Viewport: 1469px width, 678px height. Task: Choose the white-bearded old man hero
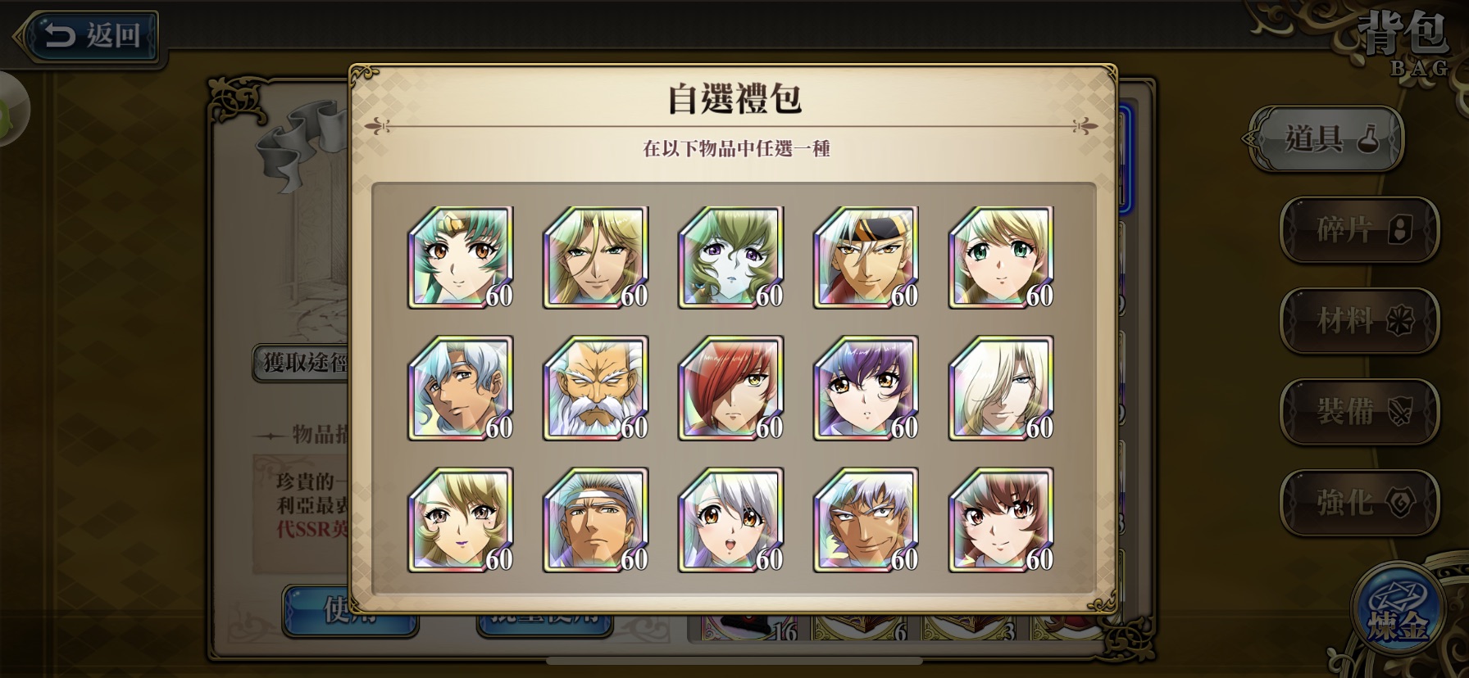[x=596, y=388]
